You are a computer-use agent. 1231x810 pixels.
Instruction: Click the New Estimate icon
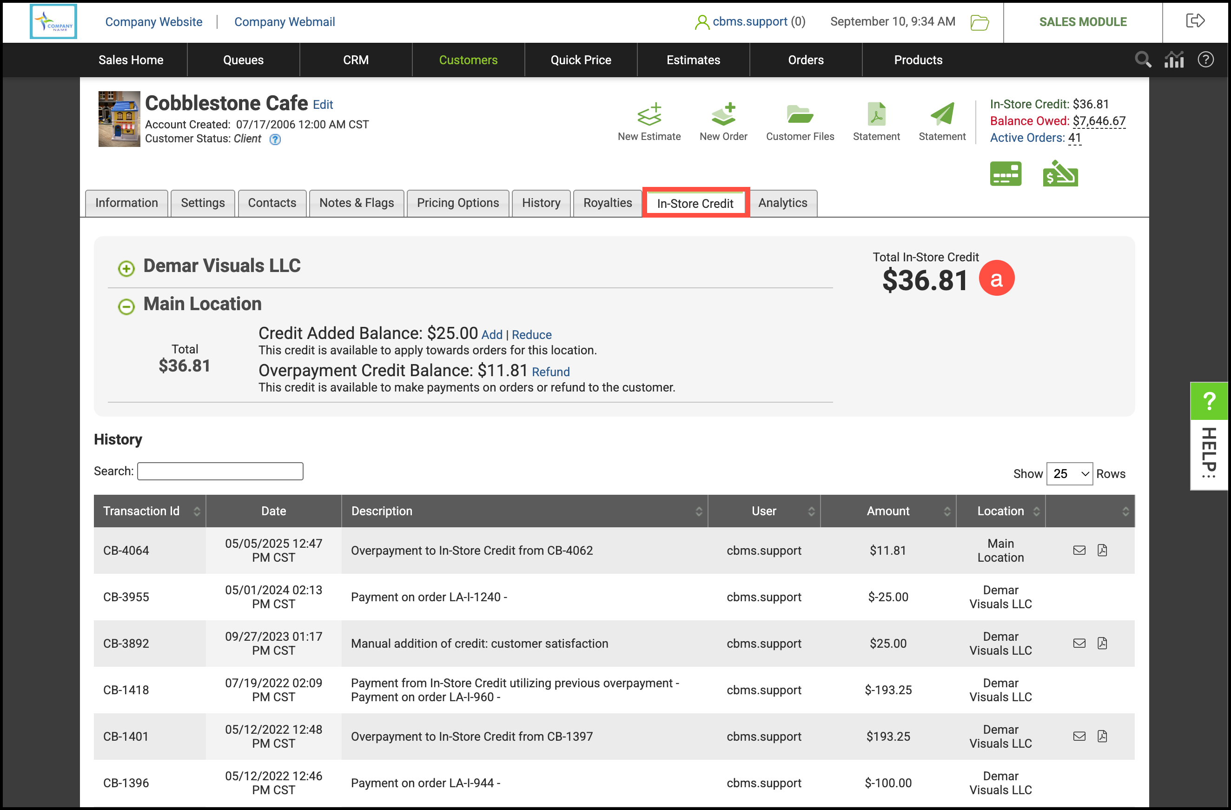649,115
